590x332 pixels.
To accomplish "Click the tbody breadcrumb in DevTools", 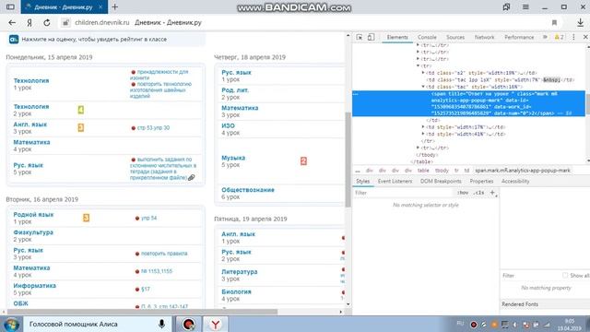I will (x=442, y=171).
